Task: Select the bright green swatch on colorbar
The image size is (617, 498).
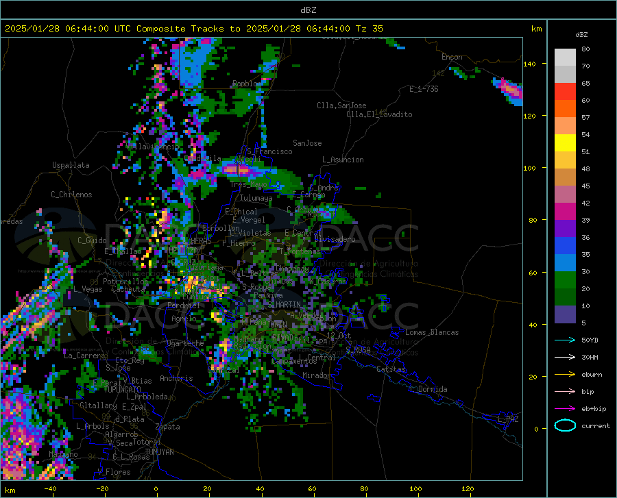Action: pos(565,280)
